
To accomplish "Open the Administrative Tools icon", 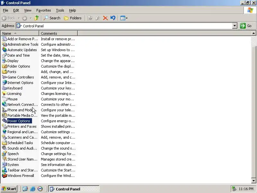I will pyautogui.click(x=4, y=44).
